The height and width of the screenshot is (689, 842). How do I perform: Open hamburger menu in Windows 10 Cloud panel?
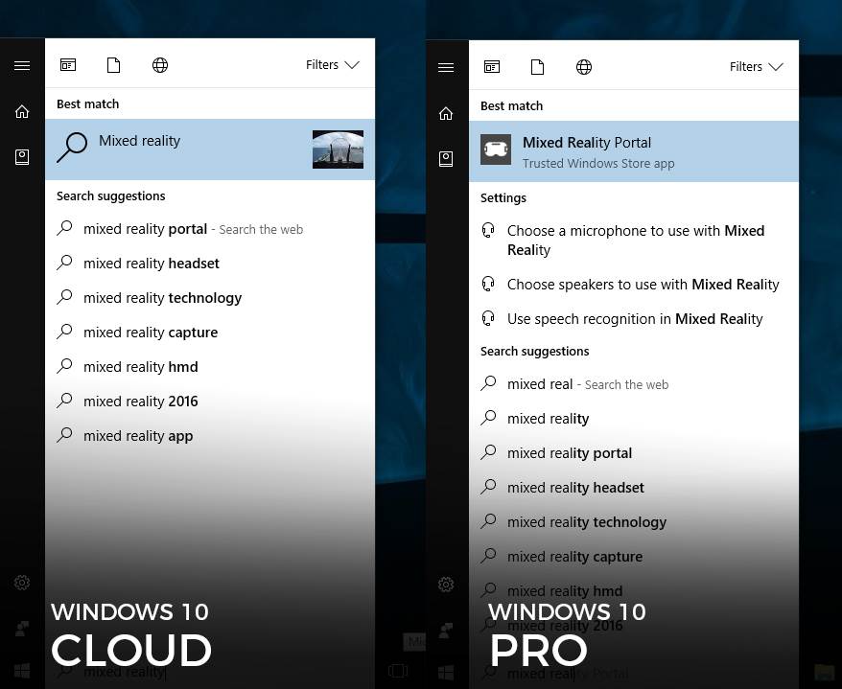coord(22,66)
